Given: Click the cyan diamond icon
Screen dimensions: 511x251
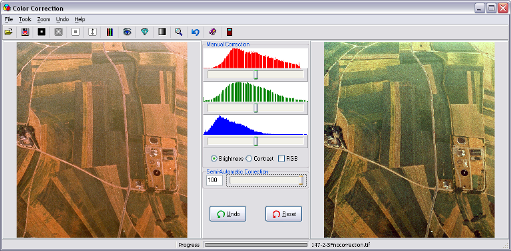Looking at the screenshot, I should pyautogui.click(x=144, y=32).
